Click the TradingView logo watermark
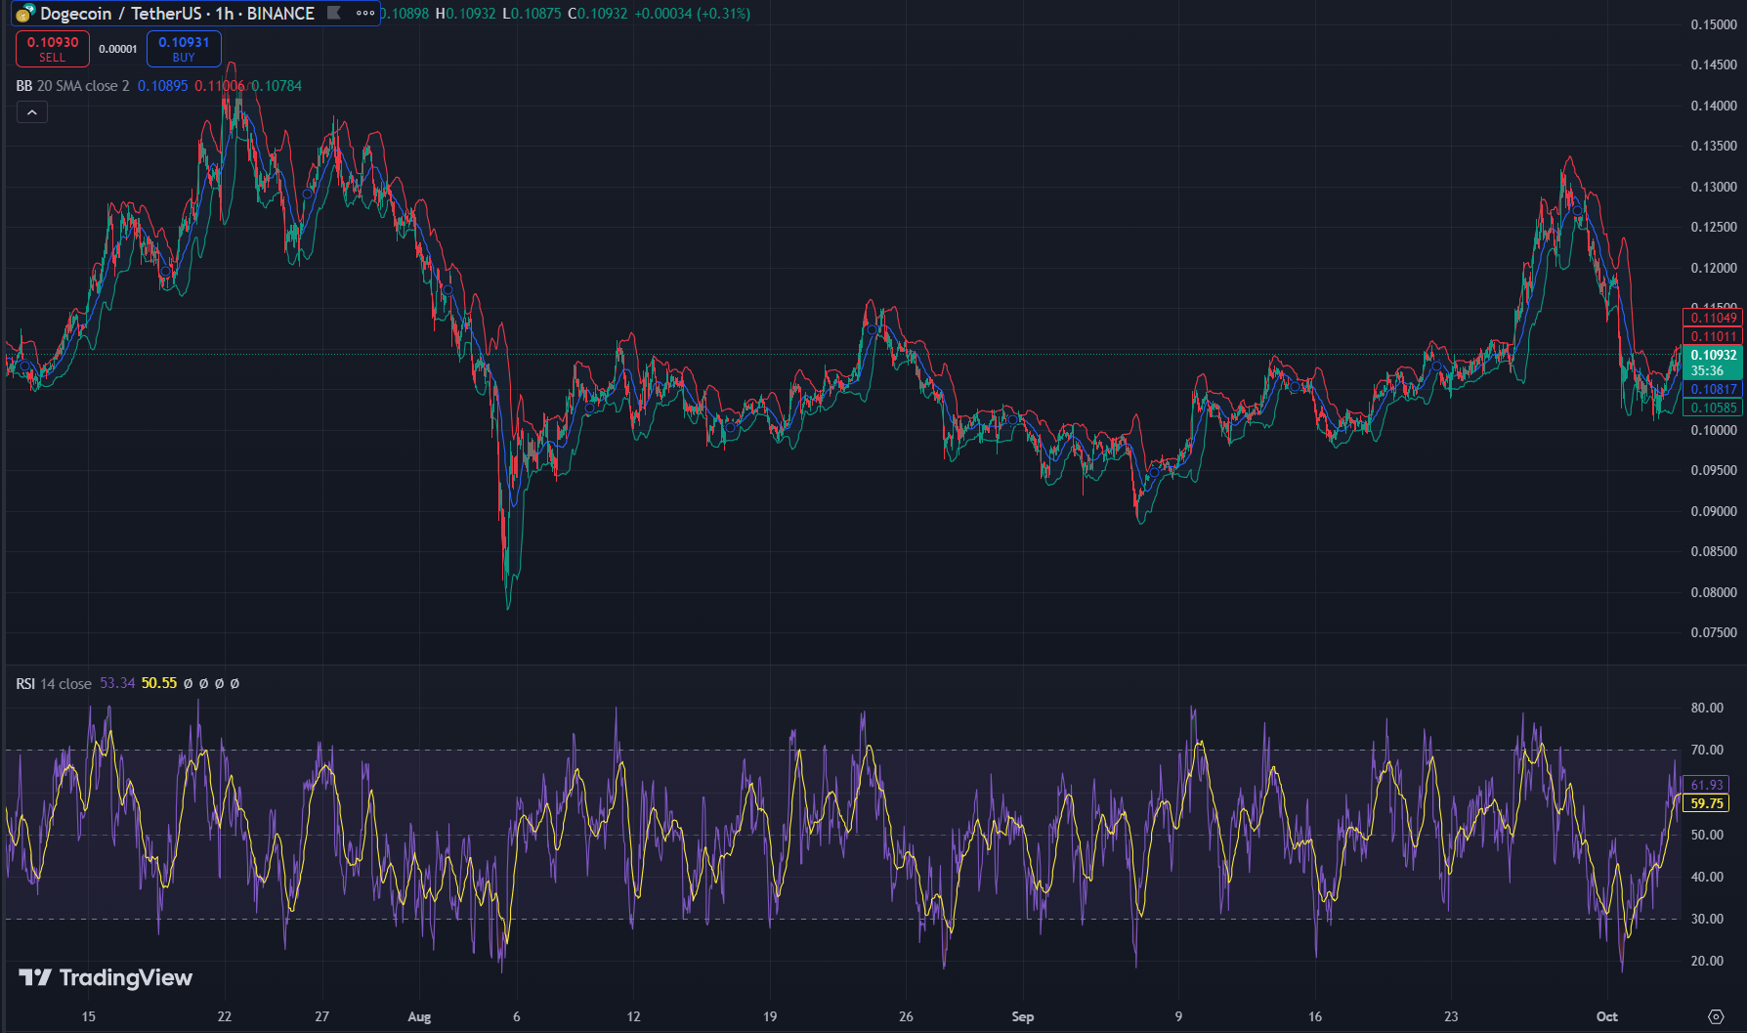 pyautogui.click(x=106, y=977)
